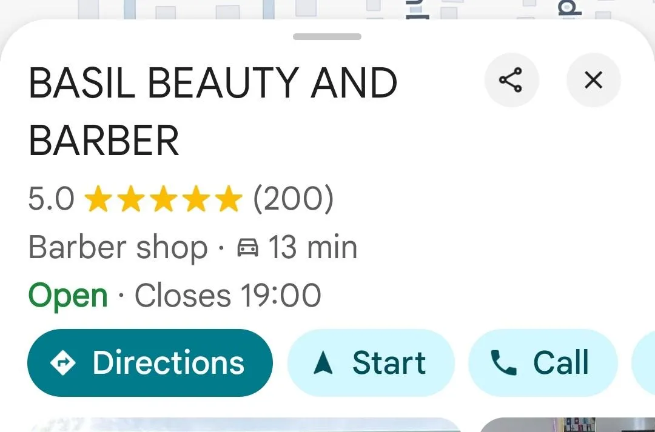
Task: Tap the partially visible chip after Call
Action: (643, 363)
